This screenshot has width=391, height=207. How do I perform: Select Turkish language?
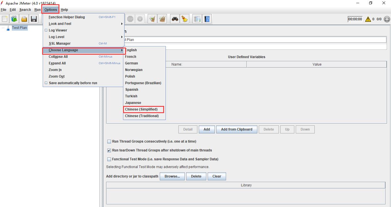[144, 96]
